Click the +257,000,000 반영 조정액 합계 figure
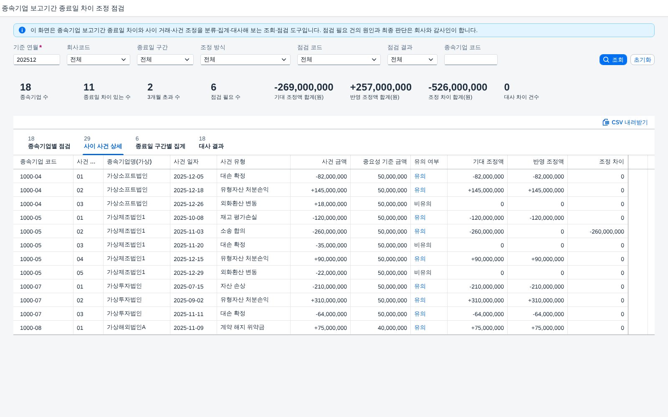Image resolution: width=668 pixels, height=417 pixels. 381,87
